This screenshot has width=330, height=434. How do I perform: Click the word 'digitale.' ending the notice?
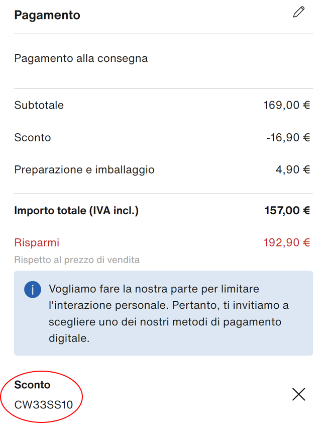coord(69,338)
